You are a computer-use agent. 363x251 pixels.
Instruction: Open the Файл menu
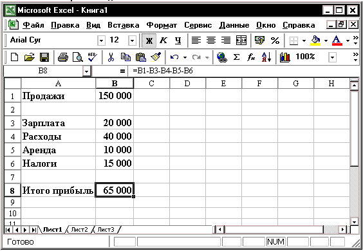click(x=33, y=25)
